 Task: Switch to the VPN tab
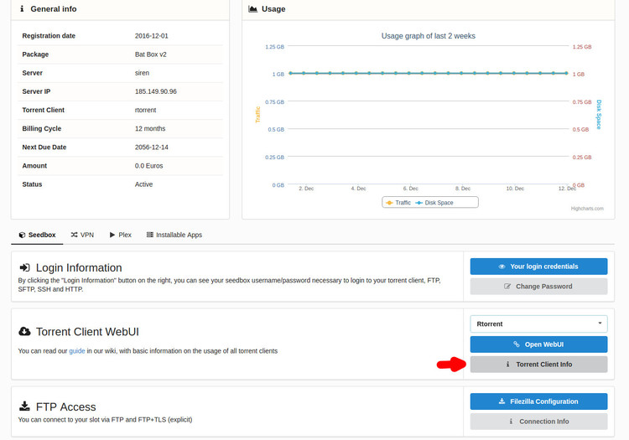click(x=82, y=235)
